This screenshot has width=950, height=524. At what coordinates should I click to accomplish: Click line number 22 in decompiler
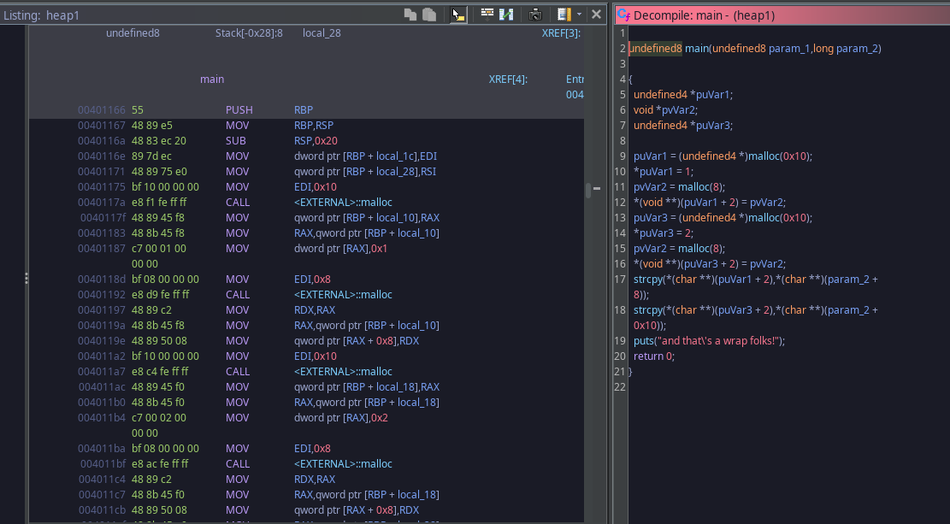point(620,387)
